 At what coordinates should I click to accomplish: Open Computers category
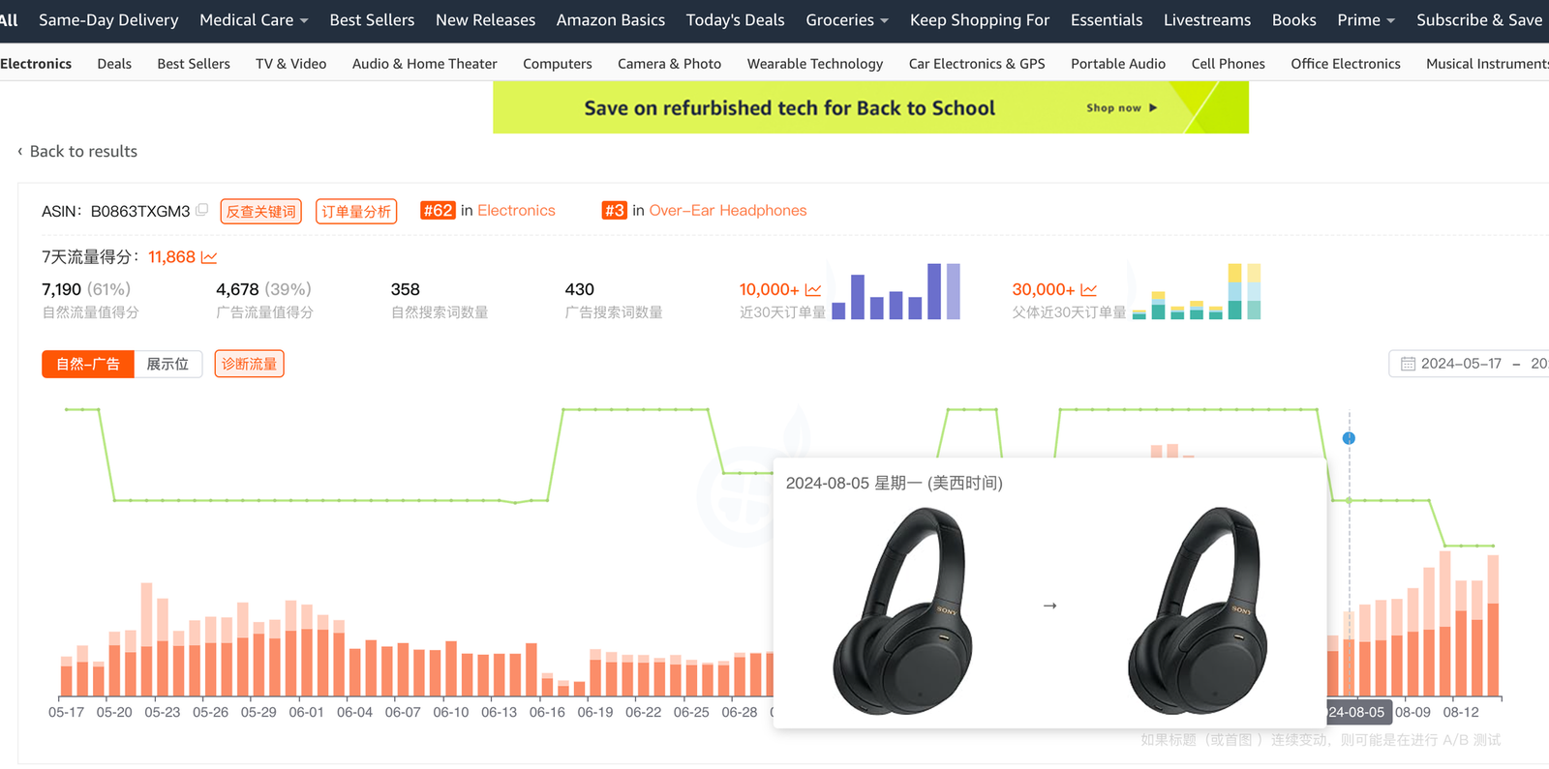pyautogui.click(x=558, y=64)
